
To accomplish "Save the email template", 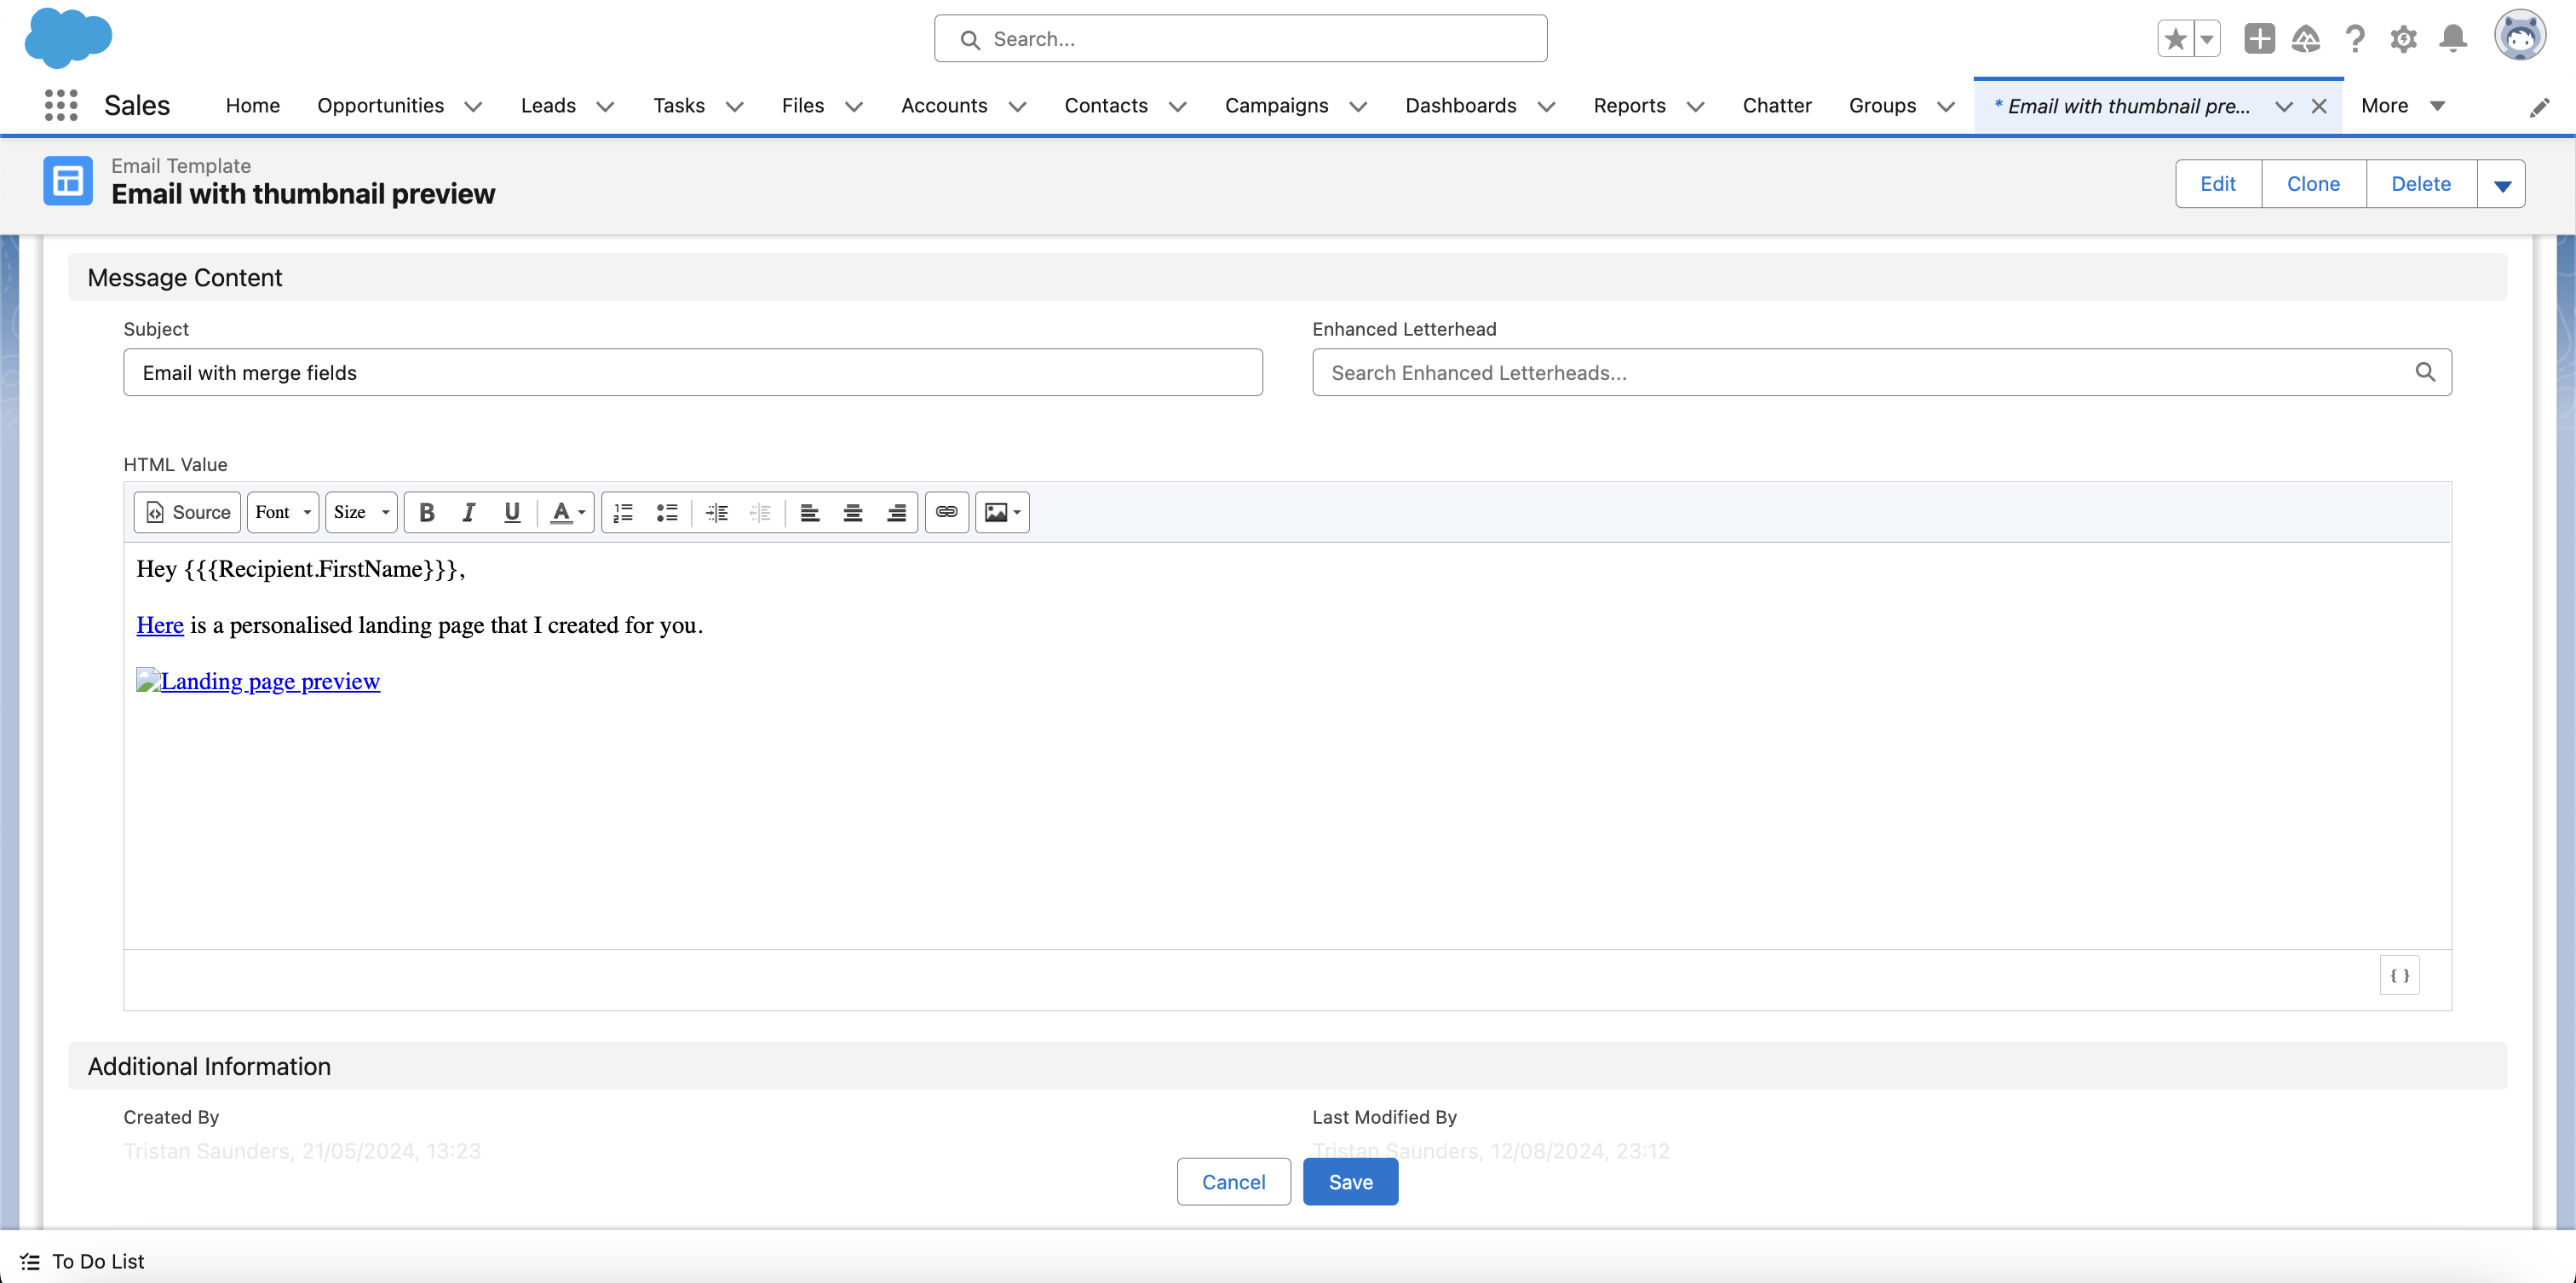I will click(x=1350, y=1181).
